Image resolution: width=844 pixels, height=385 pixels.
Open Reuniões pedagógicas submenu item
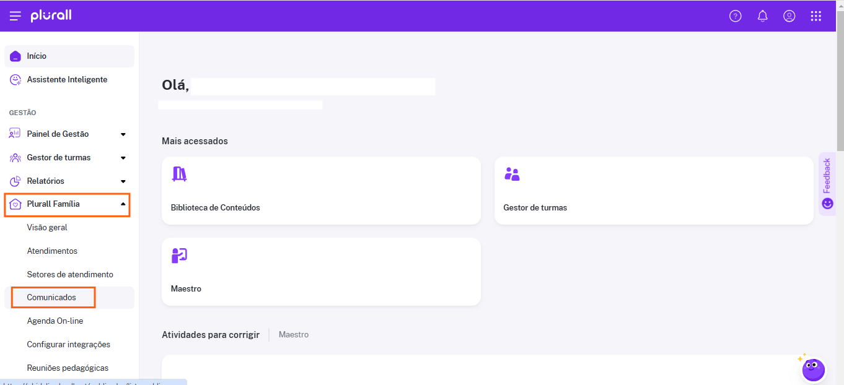pyautogui.click(x=68, y=368)
